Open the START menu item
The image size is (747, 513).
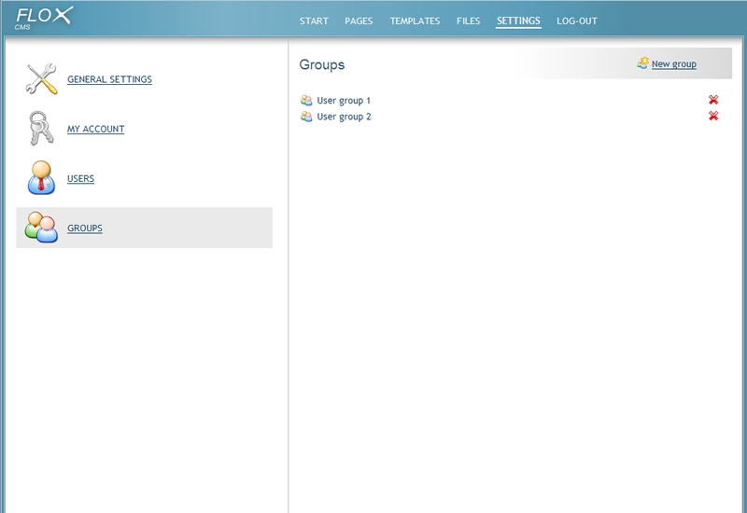[x=314, y=21]
